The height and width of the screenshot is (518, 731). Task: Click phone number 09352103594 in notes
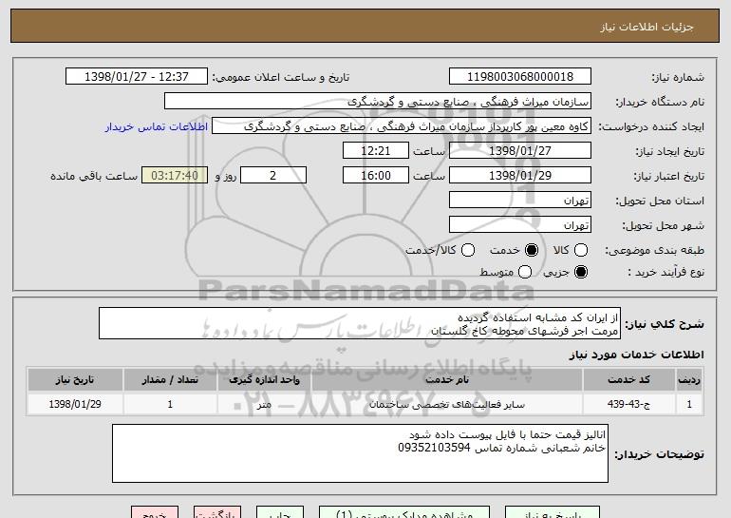434,449
